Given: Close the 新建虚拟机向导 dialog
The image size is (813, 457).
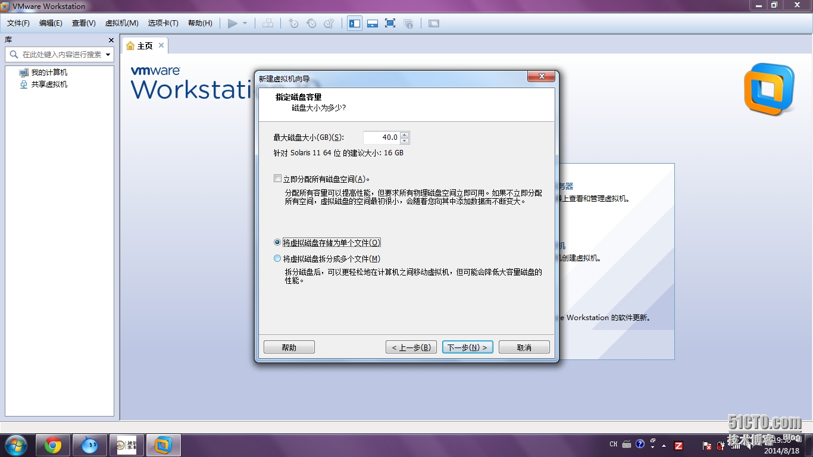Looking at the screenshot, I should click(x=541, y=77).
